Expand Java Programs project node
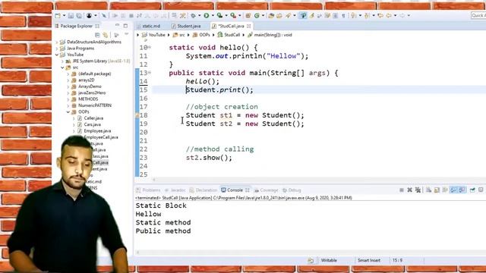486x273 pixels. point(57,49)
